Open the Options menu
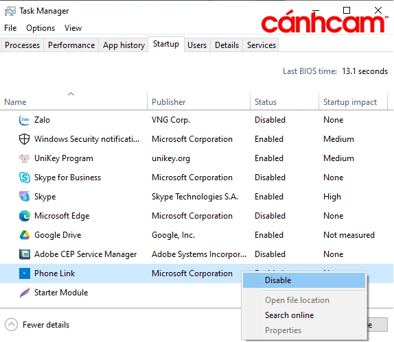This screenshot has height=342, width=394. [40, 28]
